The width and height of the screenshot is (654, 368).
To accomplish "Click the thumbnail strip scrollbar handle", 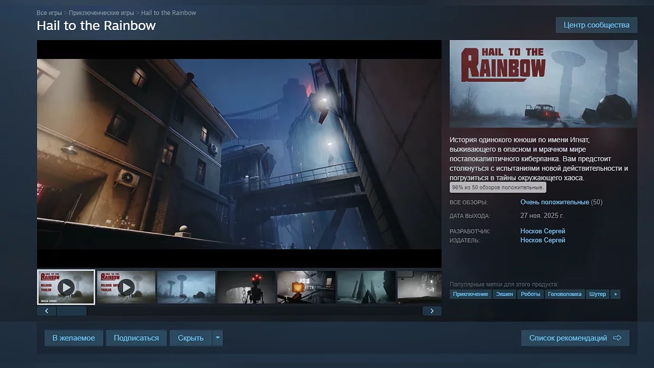I will tap(71, 311).
